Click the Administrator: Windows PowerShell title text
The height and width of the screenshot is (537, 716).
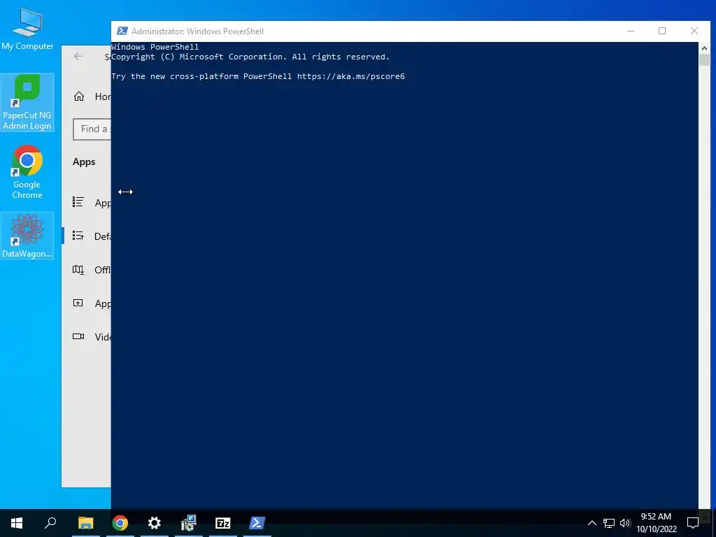(197, 31)
